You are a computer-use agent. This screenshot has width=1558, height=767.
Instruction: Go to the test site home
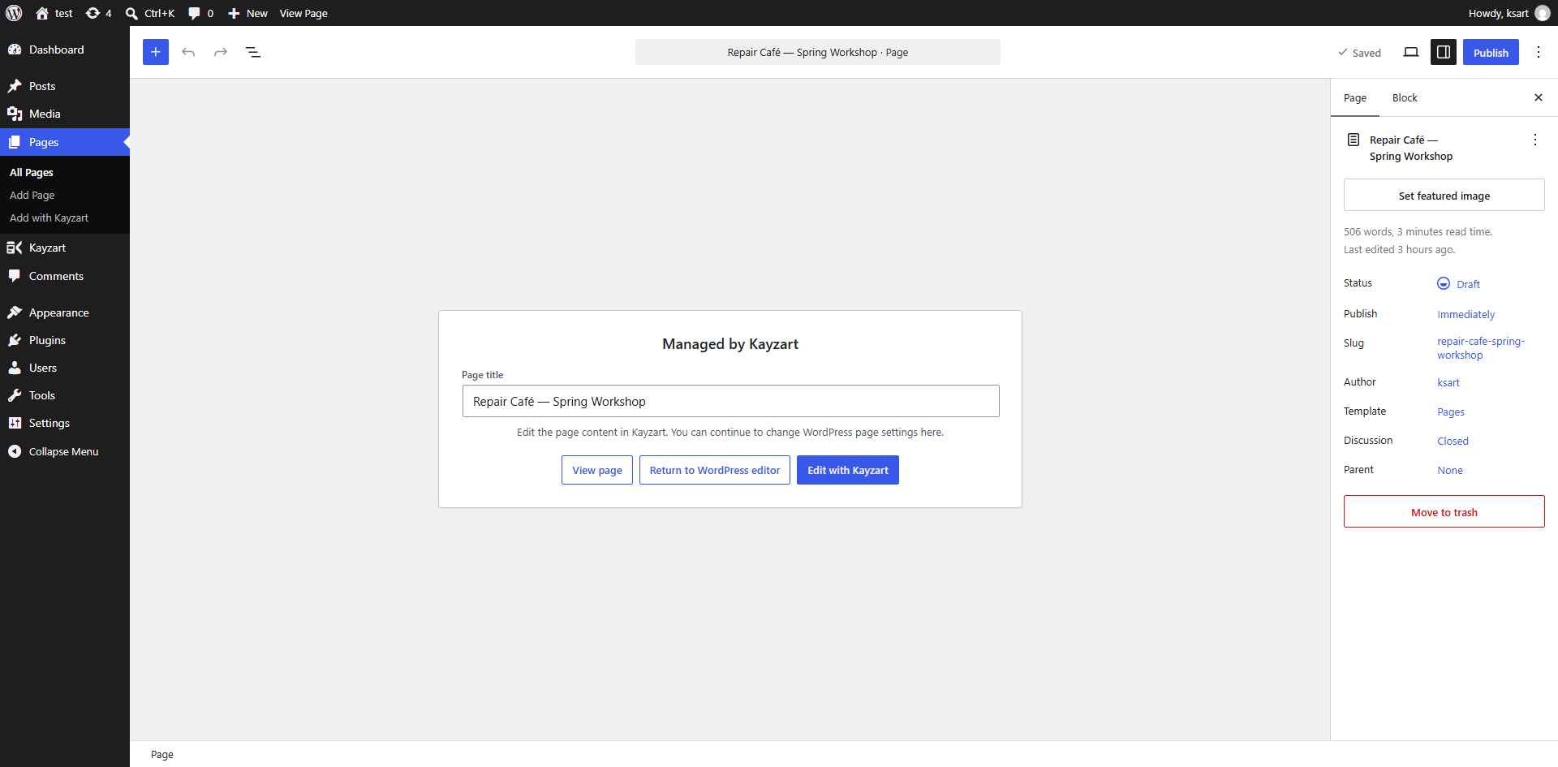(x=54, y=13)
